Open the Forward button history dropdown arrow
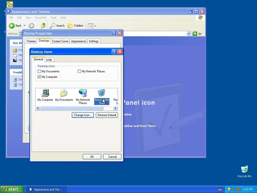The height and width of the screenshot is (193, 257). click(37, 26)
